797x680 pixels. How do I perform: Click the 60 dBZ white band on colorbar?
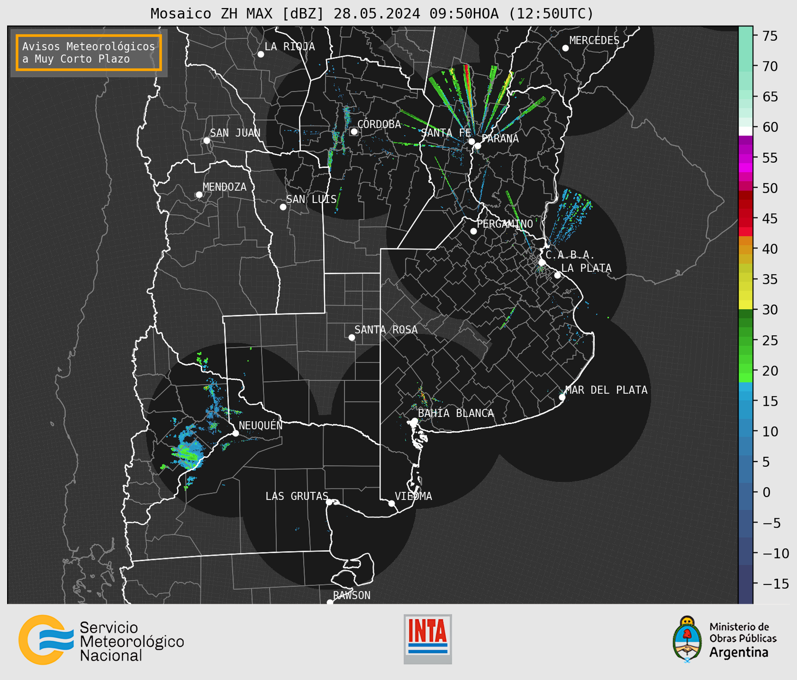pyautogui.click(x=746, y=131)
